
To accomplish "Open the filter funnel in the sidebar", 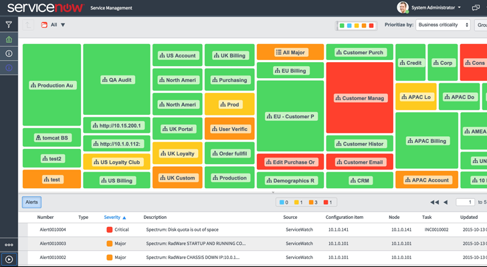I will coord(9,25).
